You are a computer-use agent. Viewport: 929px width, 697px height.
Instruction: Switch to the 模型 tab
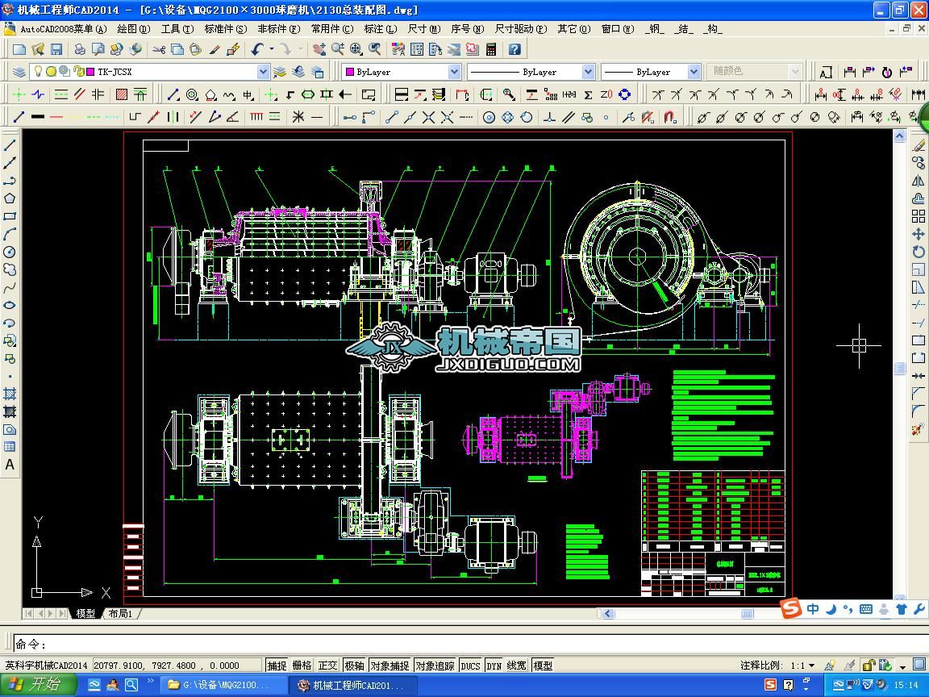point(85,613)
